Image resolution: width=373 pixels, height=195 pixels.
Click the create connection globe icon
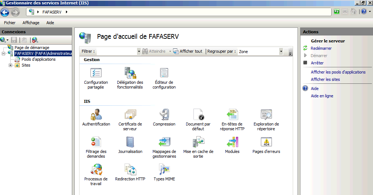3,40
